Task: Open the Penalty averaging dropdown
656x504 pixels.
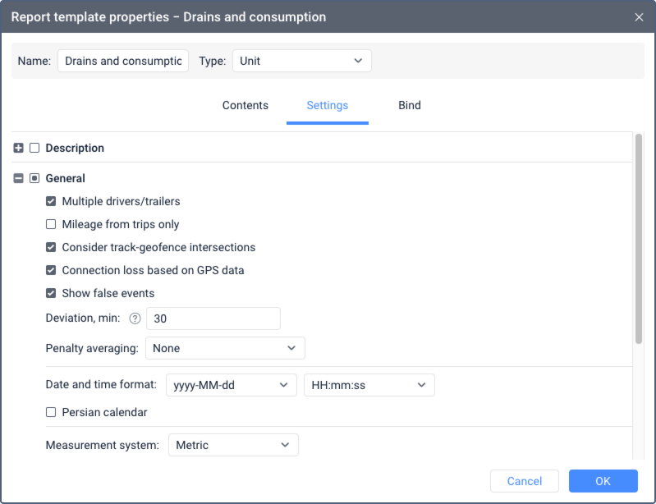Action: coord(224,348)
